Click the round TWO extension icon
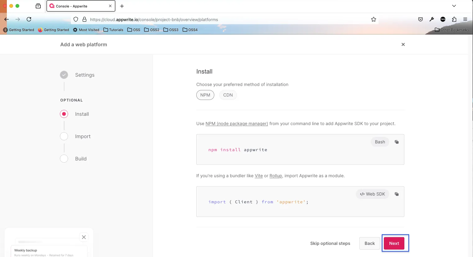This screenshot has width=473, height=257. pyautogui.click(x=443, y=19)
